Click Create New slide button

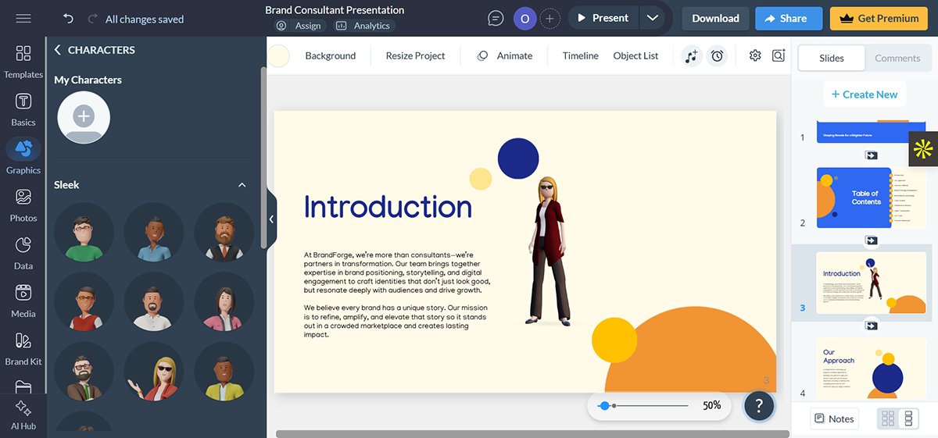(864, 94)
